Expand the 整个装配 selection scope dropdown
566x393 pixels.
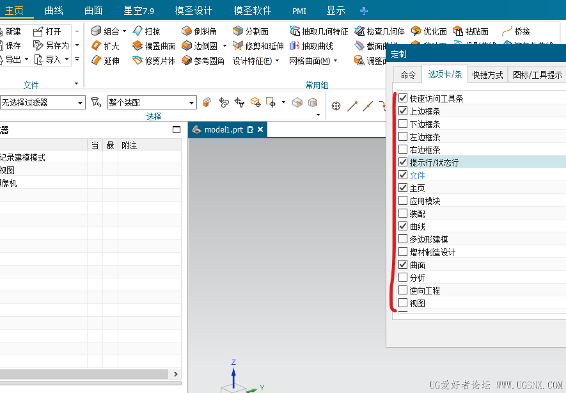point(152,102)
